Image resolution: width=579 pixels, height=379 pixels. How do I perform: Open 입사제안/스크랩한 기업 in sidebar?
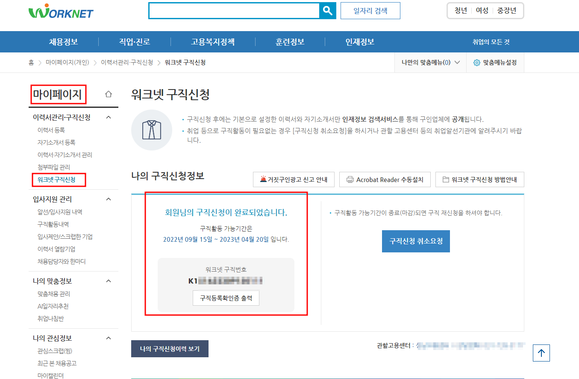tap(65, 237)
